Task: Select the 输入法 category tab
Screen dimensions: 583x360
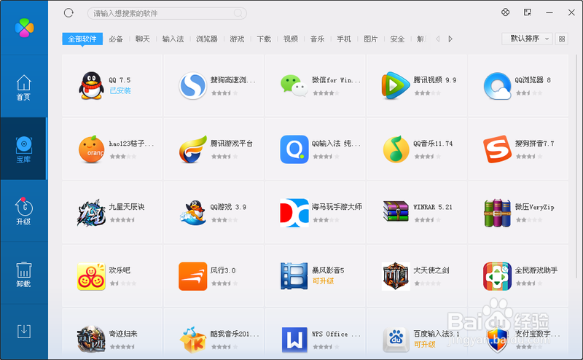Action: point(173,39)
